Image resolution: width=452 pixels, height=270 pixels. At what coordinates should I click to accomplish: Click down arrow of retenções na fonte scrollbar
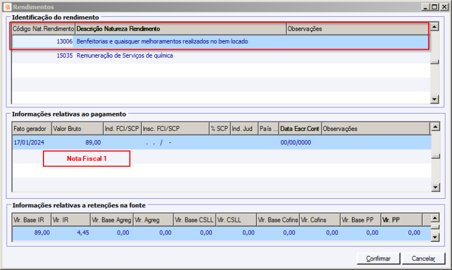tap(435, 237)
